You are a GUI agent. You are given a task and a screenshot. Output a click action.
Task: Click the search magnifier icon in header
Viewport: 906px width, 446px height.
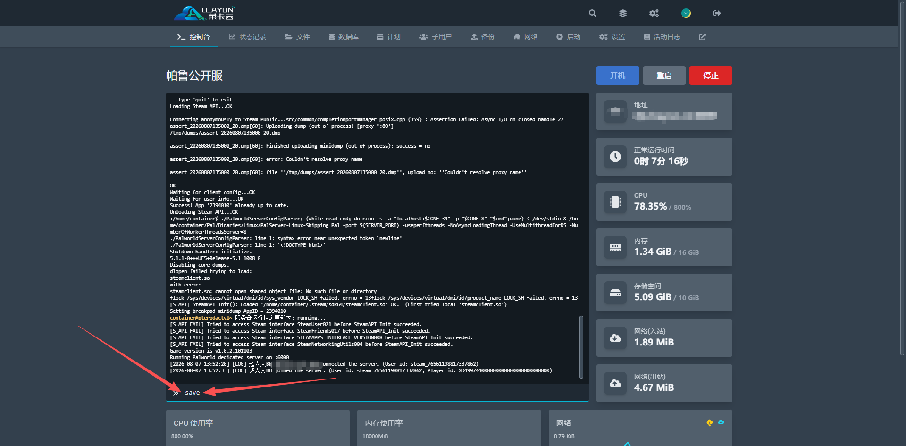(x=593, y=13)
